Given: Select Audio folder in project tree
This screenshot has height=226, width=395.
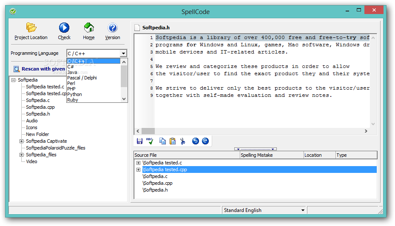Looking at the screenshot, I should (x=32, y=121).
